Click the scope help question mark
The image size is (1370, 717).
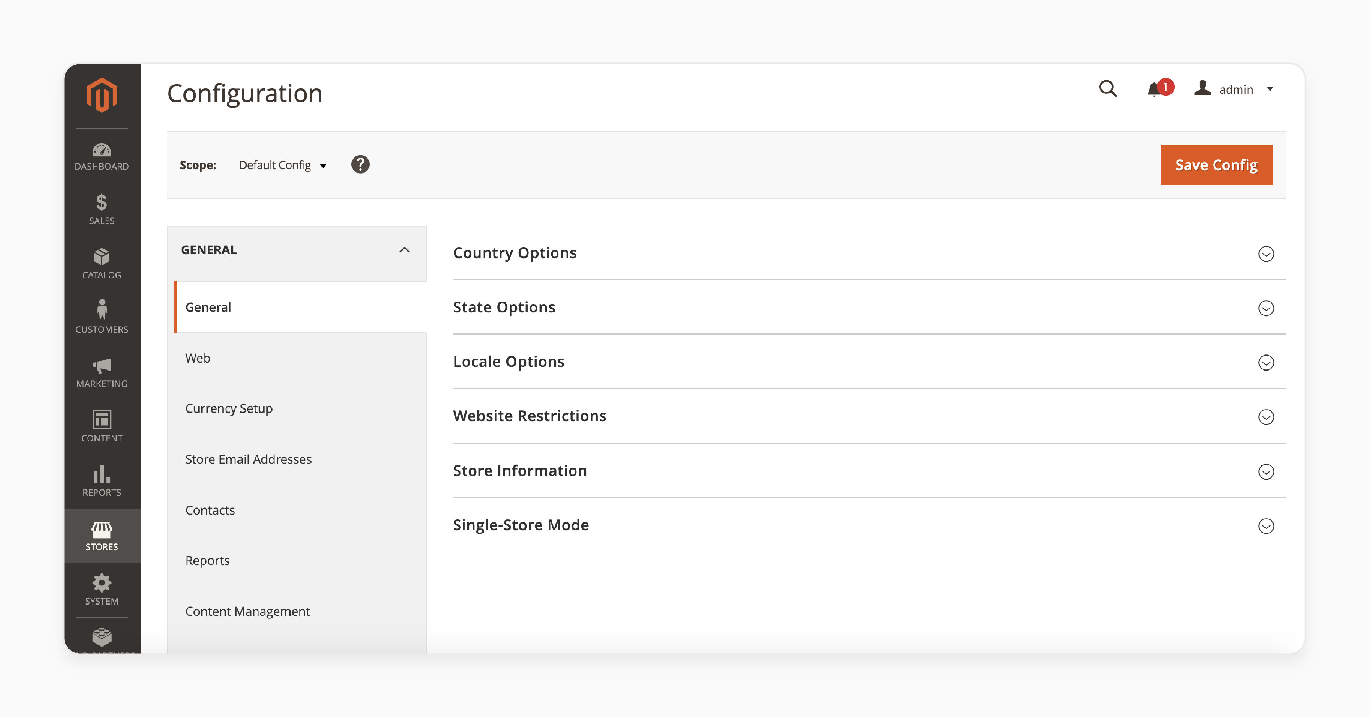click(x=360, y=164)
